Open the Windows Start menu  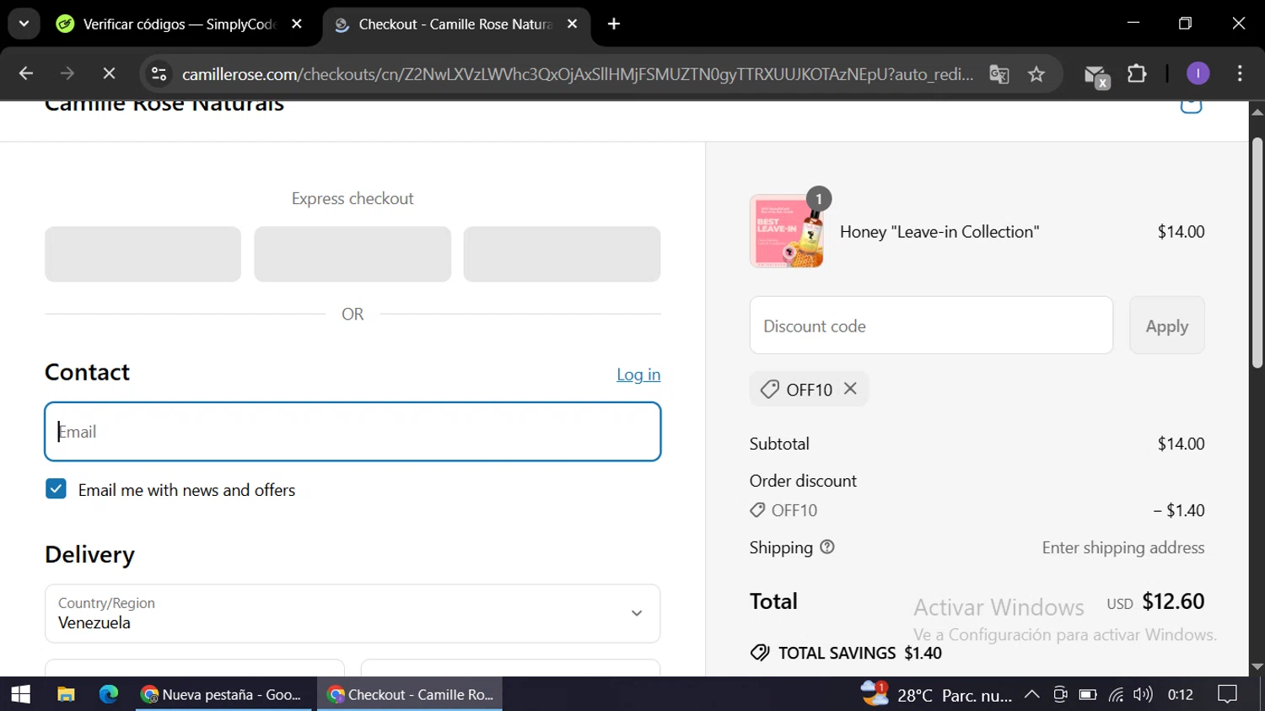[x=20, y=694]
